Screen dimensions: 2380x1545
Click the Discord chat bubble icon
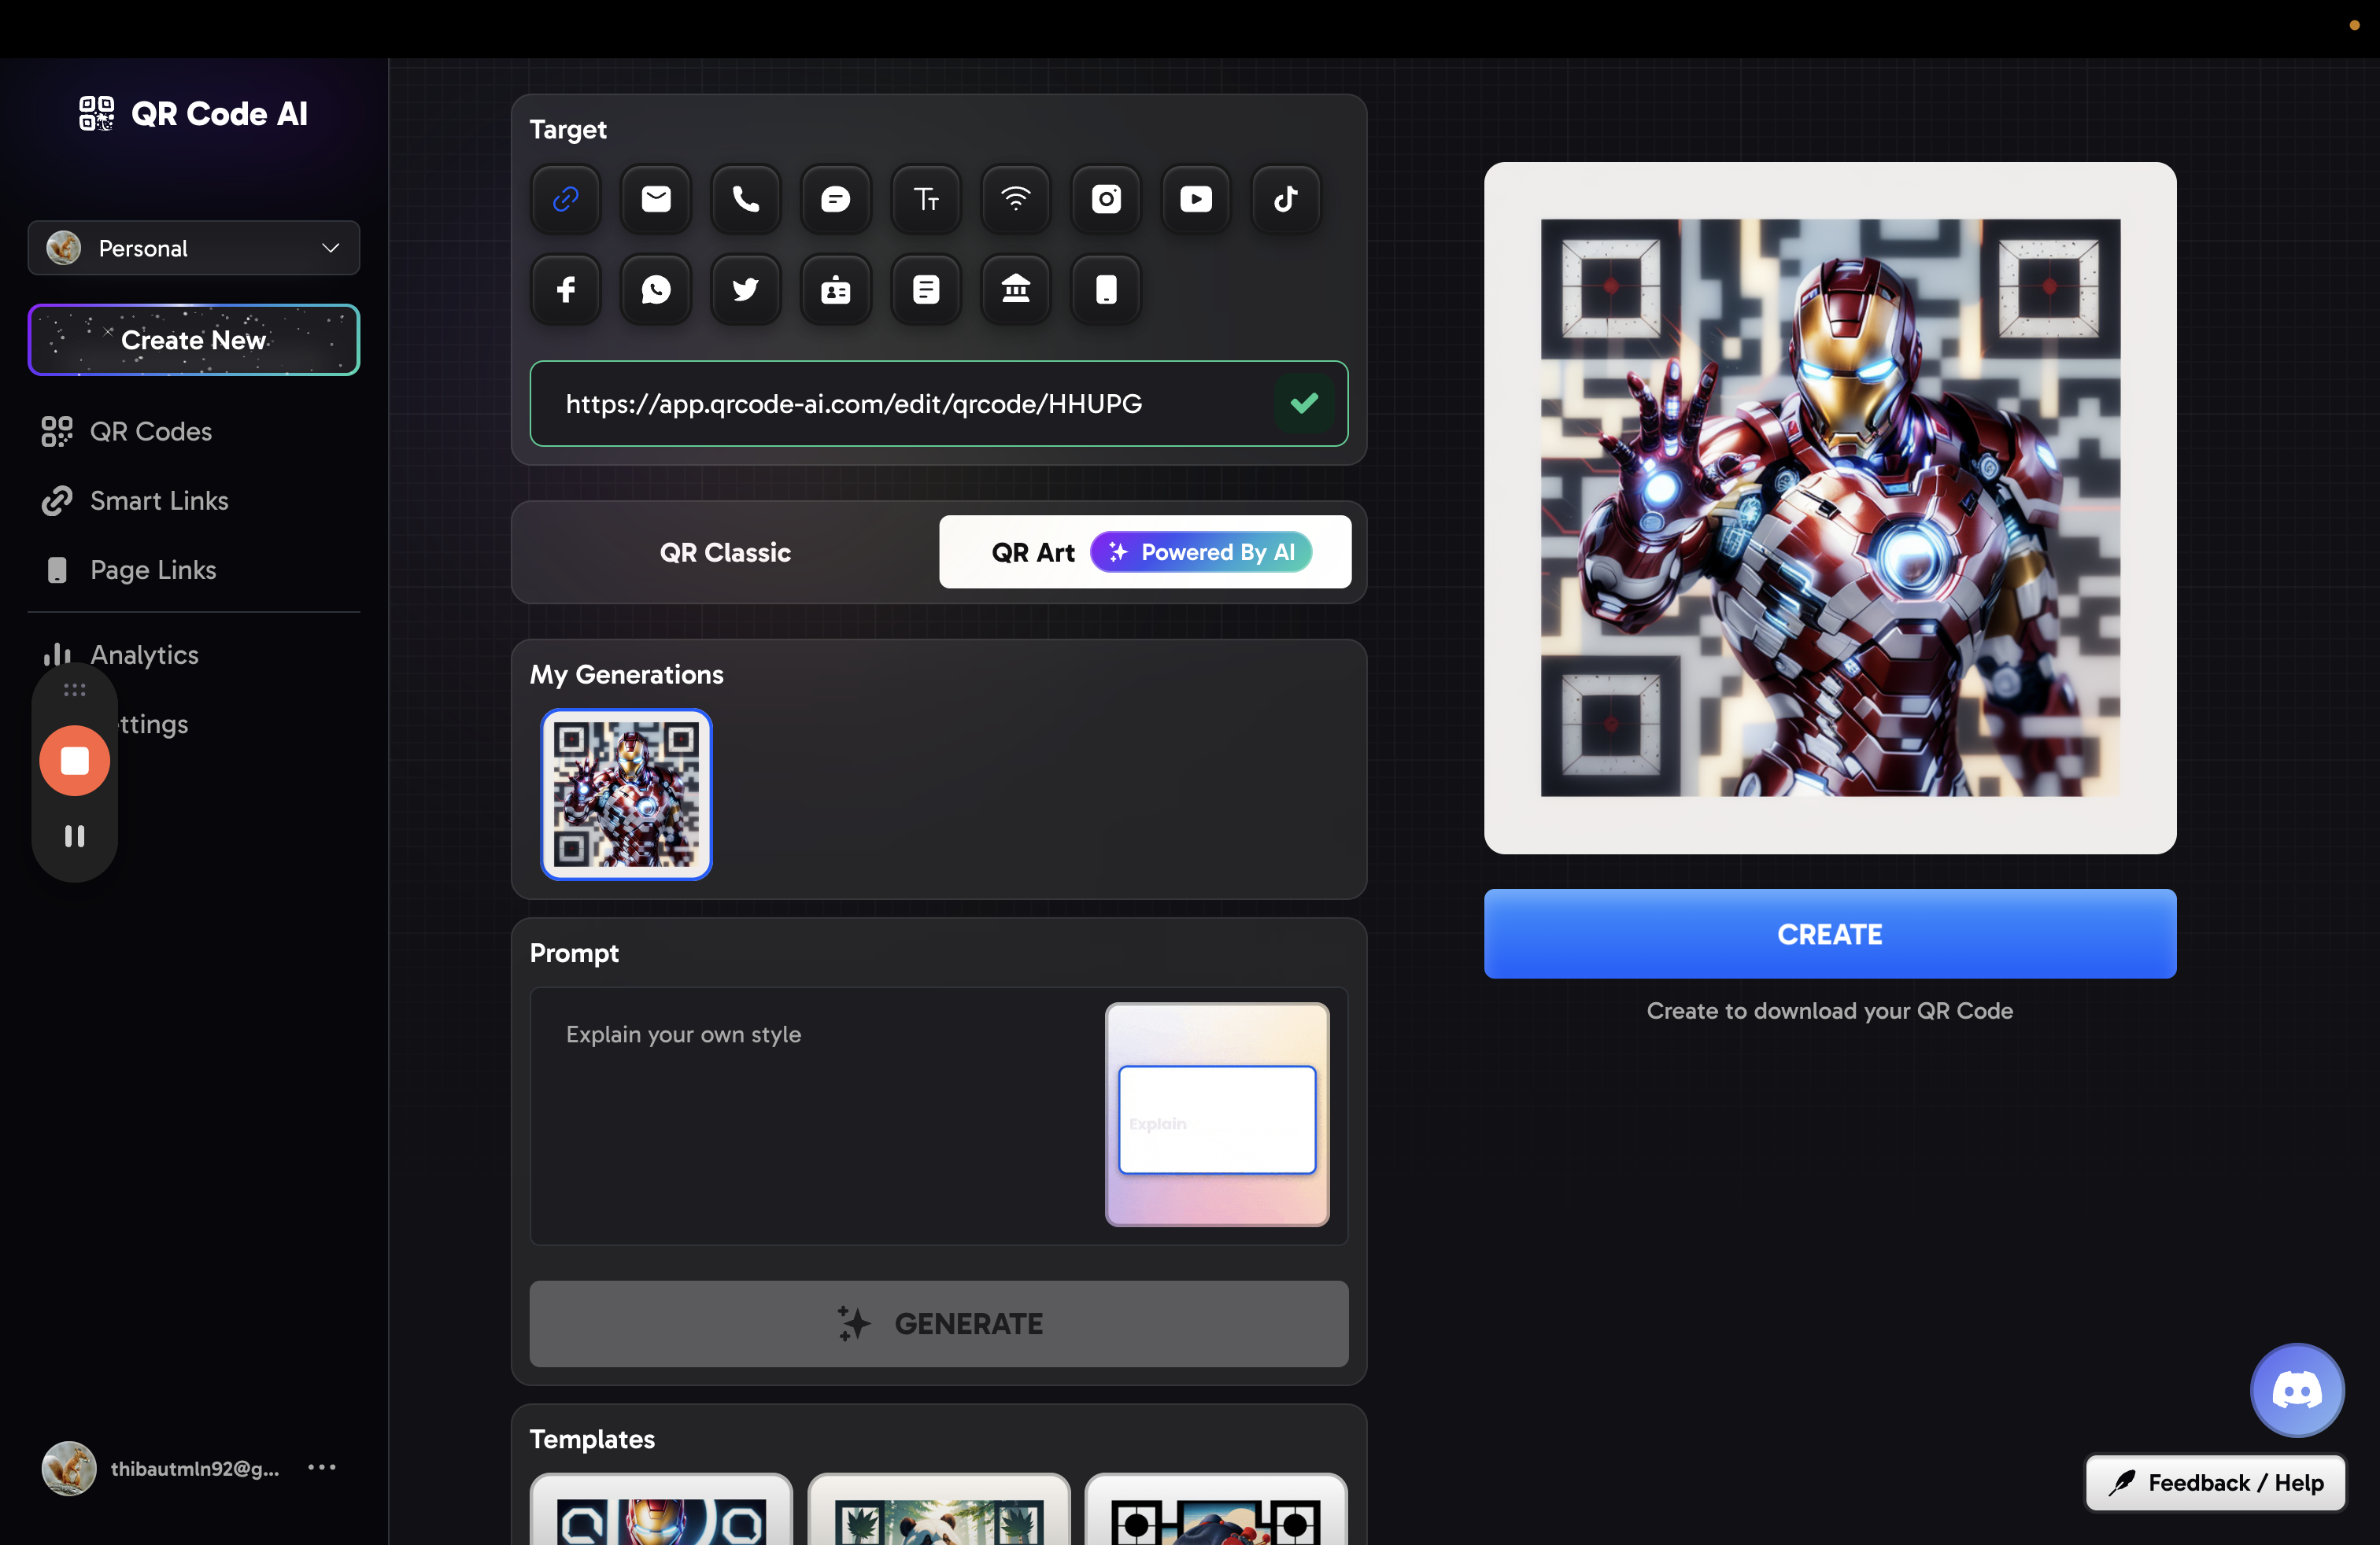pos(2296,1390)
